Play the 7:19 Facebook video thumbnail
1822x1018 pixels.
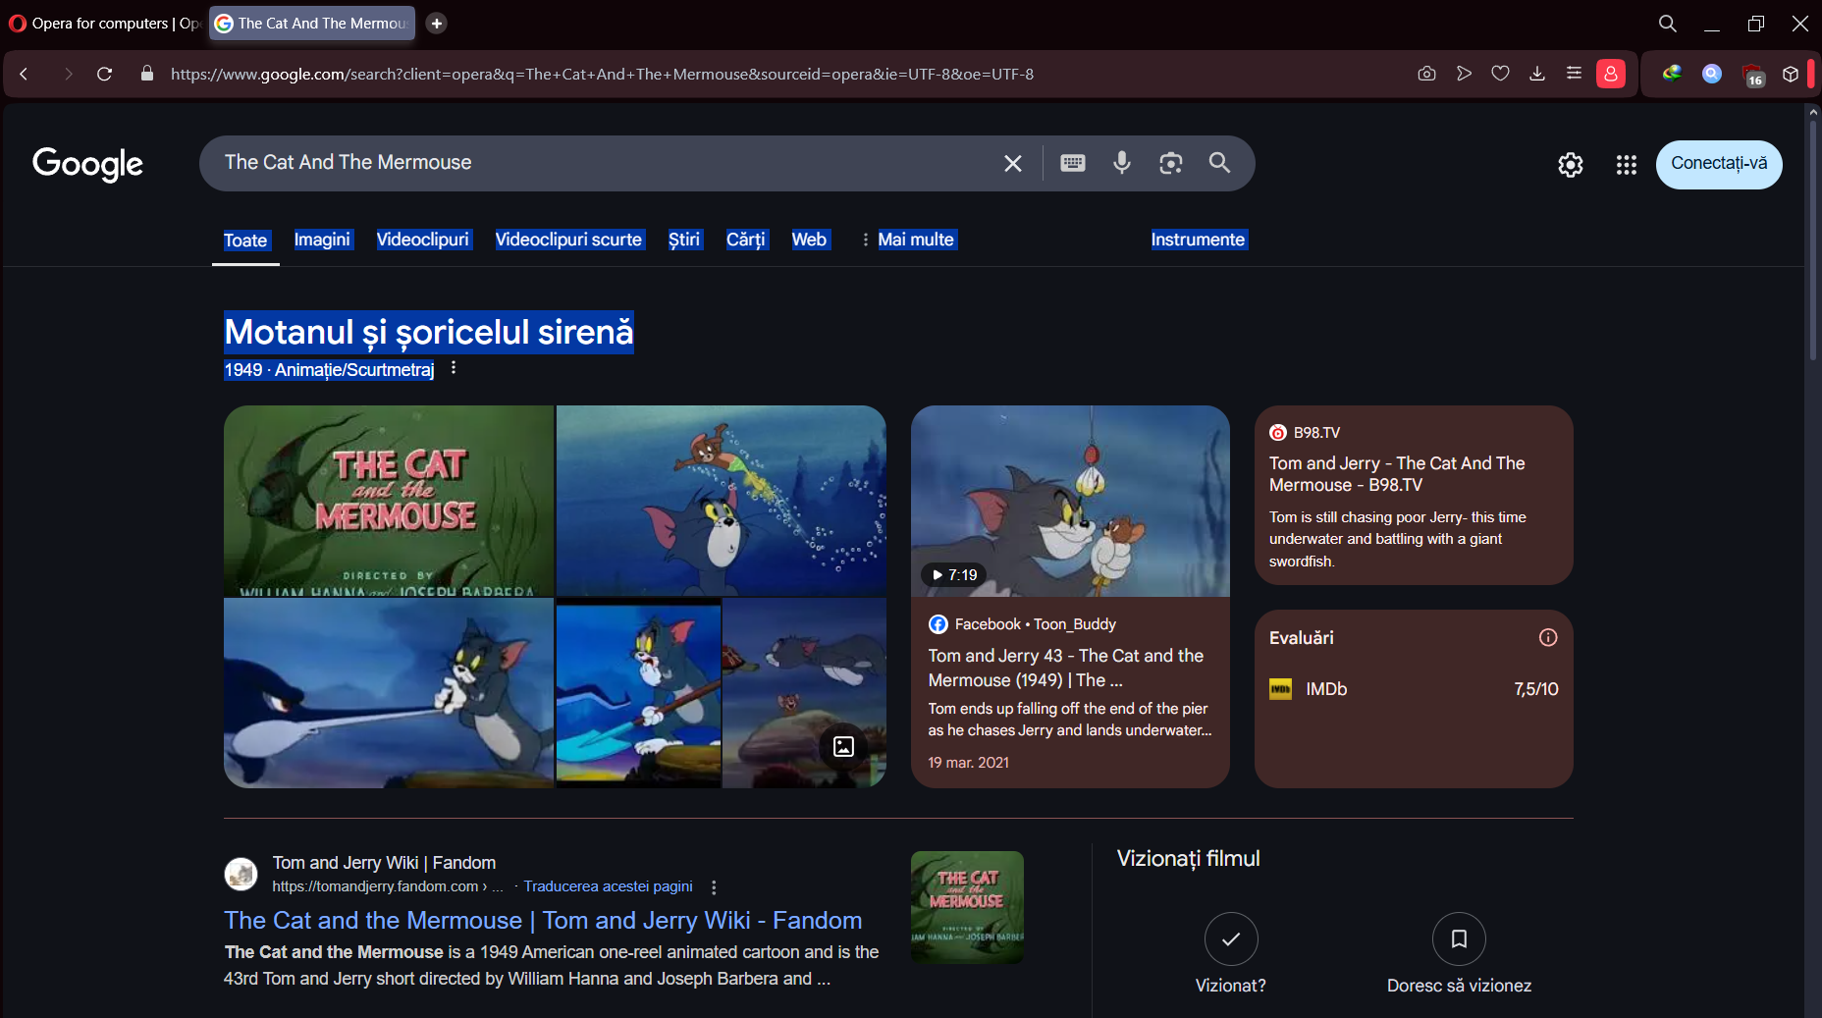(x=1069, y=502)
